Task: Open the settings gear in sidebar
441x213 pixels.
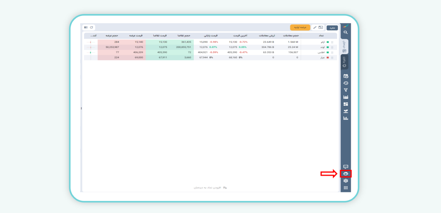Action: (346, 181)
